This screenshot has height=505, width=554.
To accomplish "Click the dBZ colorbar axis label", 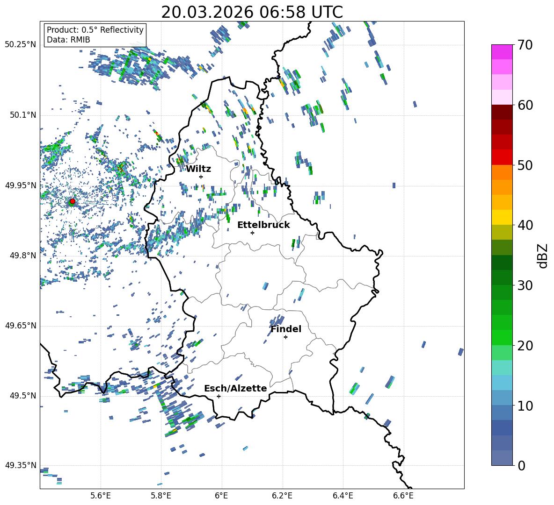I will click(543, 256).
